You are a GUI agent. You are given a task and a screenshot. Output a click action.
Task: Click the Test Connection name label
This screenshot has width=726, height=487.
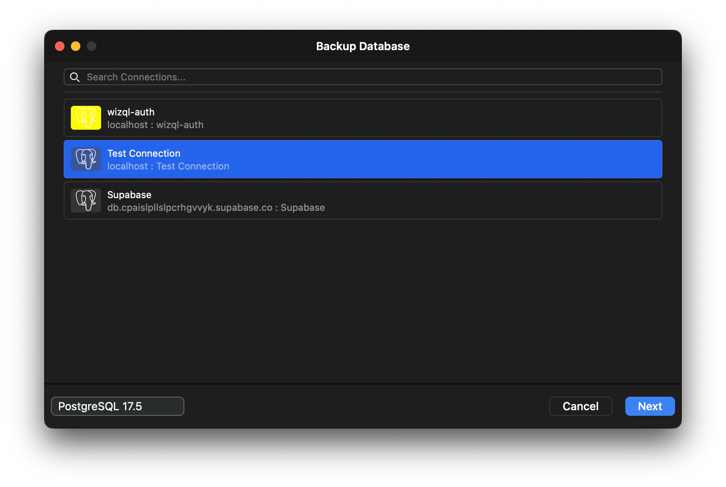144,153
